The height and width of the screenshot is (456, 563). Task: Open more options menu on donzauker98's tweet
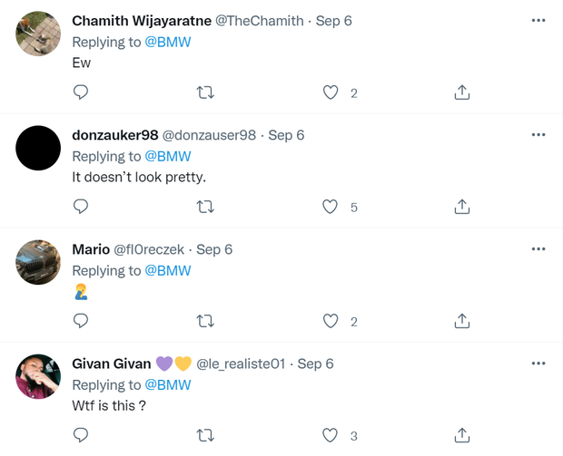pos(538,134)
